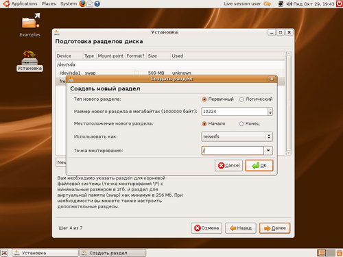Confirm the new partition with OK

[259, 165]
